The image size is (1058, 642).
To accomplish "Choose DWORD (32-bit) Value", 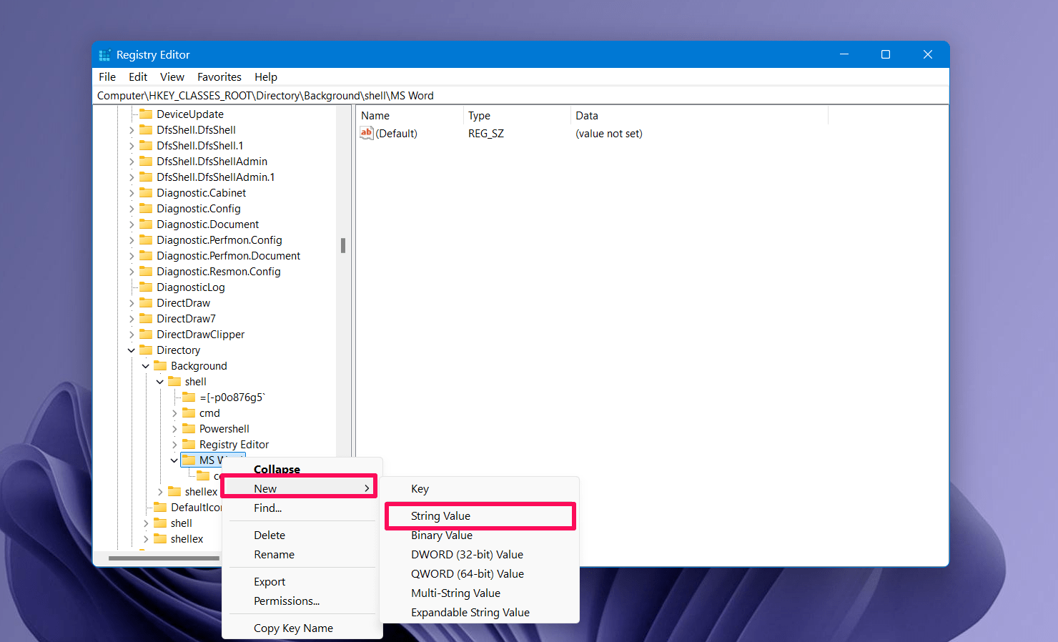I will click(x=479, y=555).
